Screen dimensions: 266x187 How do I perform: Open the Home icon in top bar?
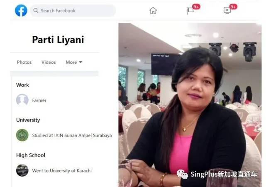click(153, 10)
